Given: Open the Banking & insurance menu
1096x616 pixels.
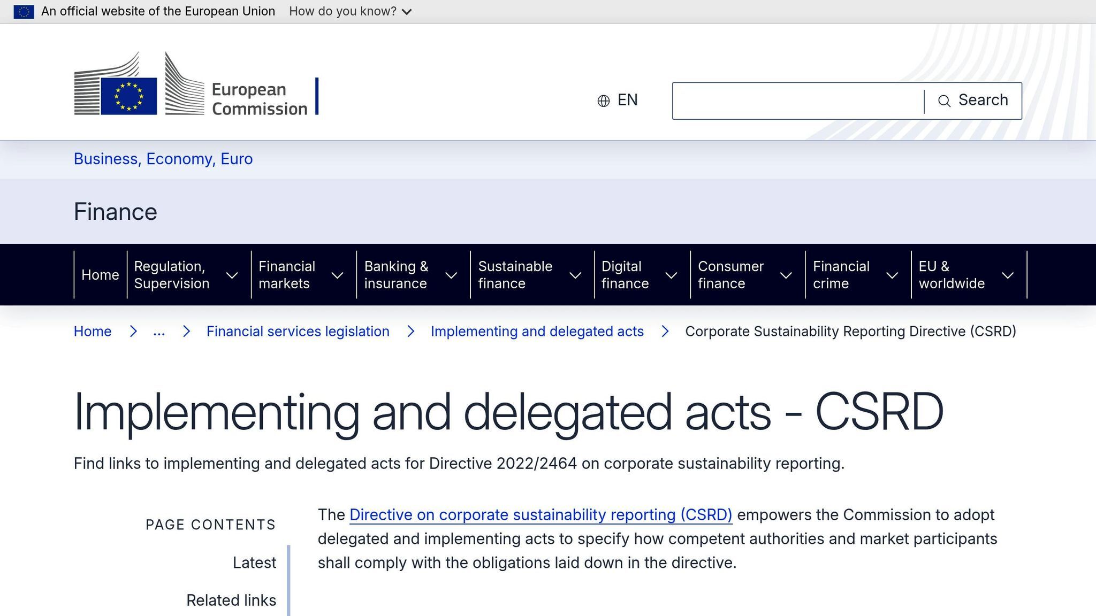Looking at the screenshot, I should point(397,275).
